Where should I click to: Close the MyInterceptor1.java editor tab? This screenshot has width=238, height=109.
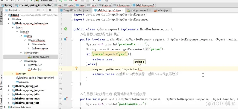[123, 10]
